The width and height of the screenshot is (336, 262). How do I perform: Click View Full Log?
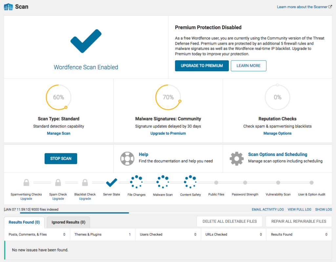pos(299,209)
